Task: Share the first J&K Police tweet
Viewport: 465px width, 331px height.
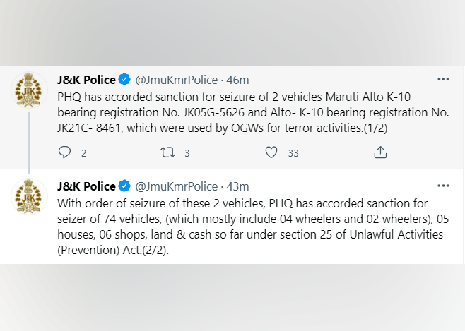Action: point(379,152)
